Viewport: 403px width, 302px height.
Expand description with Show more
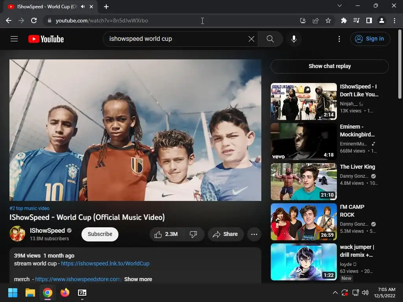tap(138, 279)
